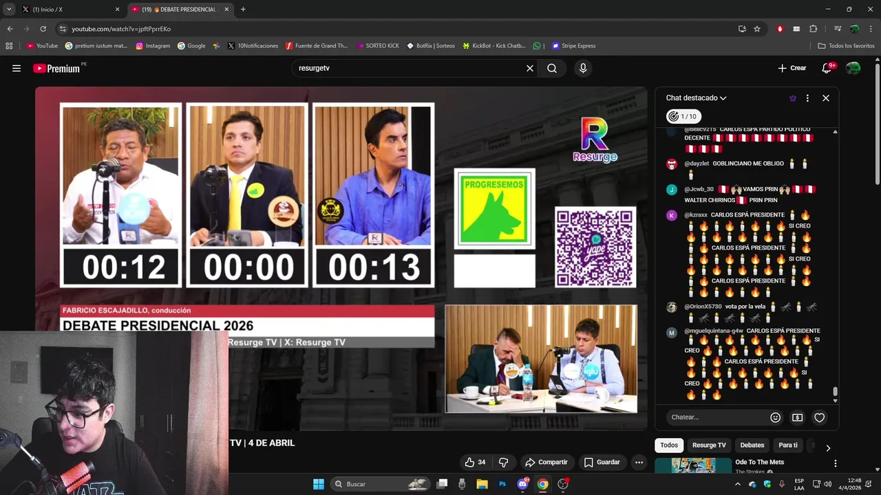
Task: Open YouTube notifications bell
Action: (827, 68)
